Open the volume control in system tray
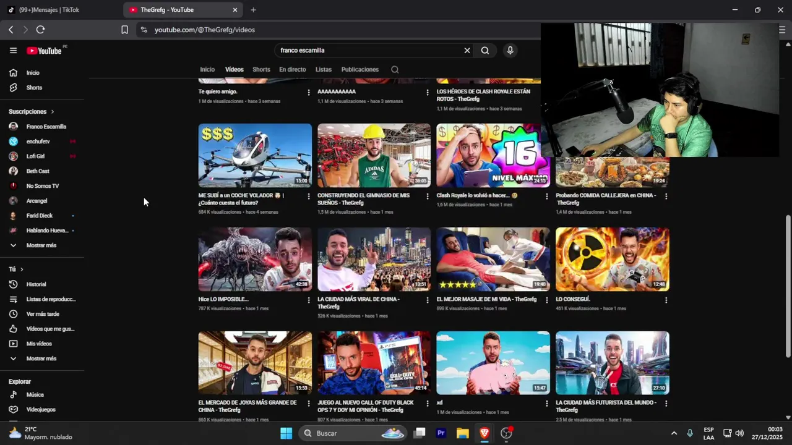792x445 pixels. click(739, 433)
